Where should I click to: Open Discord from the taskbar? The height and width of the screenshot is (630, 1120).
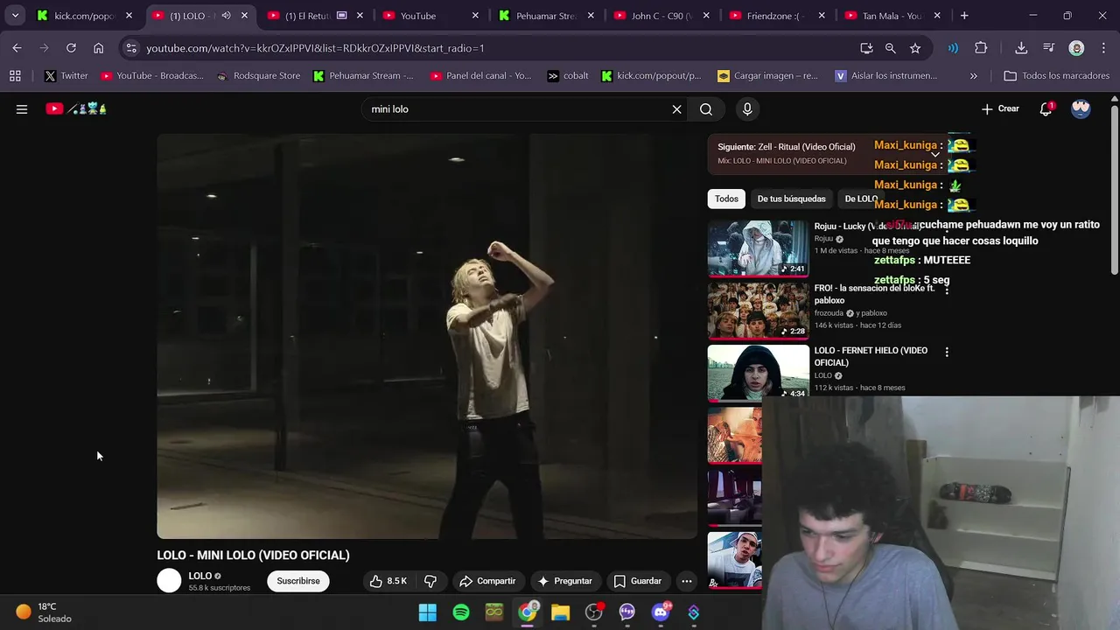(x=661, y=612)
